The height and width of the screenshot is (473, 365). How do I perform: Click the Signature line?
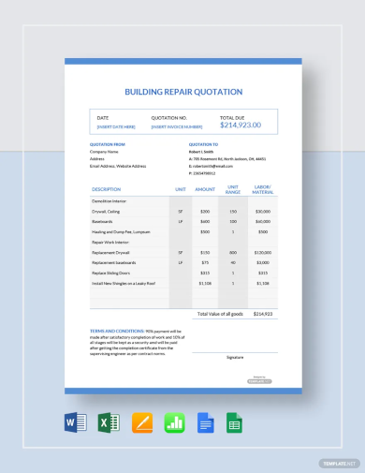(235, 353)
